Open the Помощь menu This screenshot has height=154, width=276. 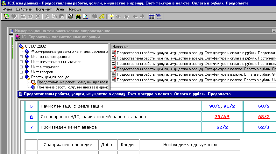coord(74,9)
